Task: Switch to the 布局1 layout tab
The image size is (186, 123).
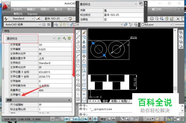Action: (x=114, y=101)
